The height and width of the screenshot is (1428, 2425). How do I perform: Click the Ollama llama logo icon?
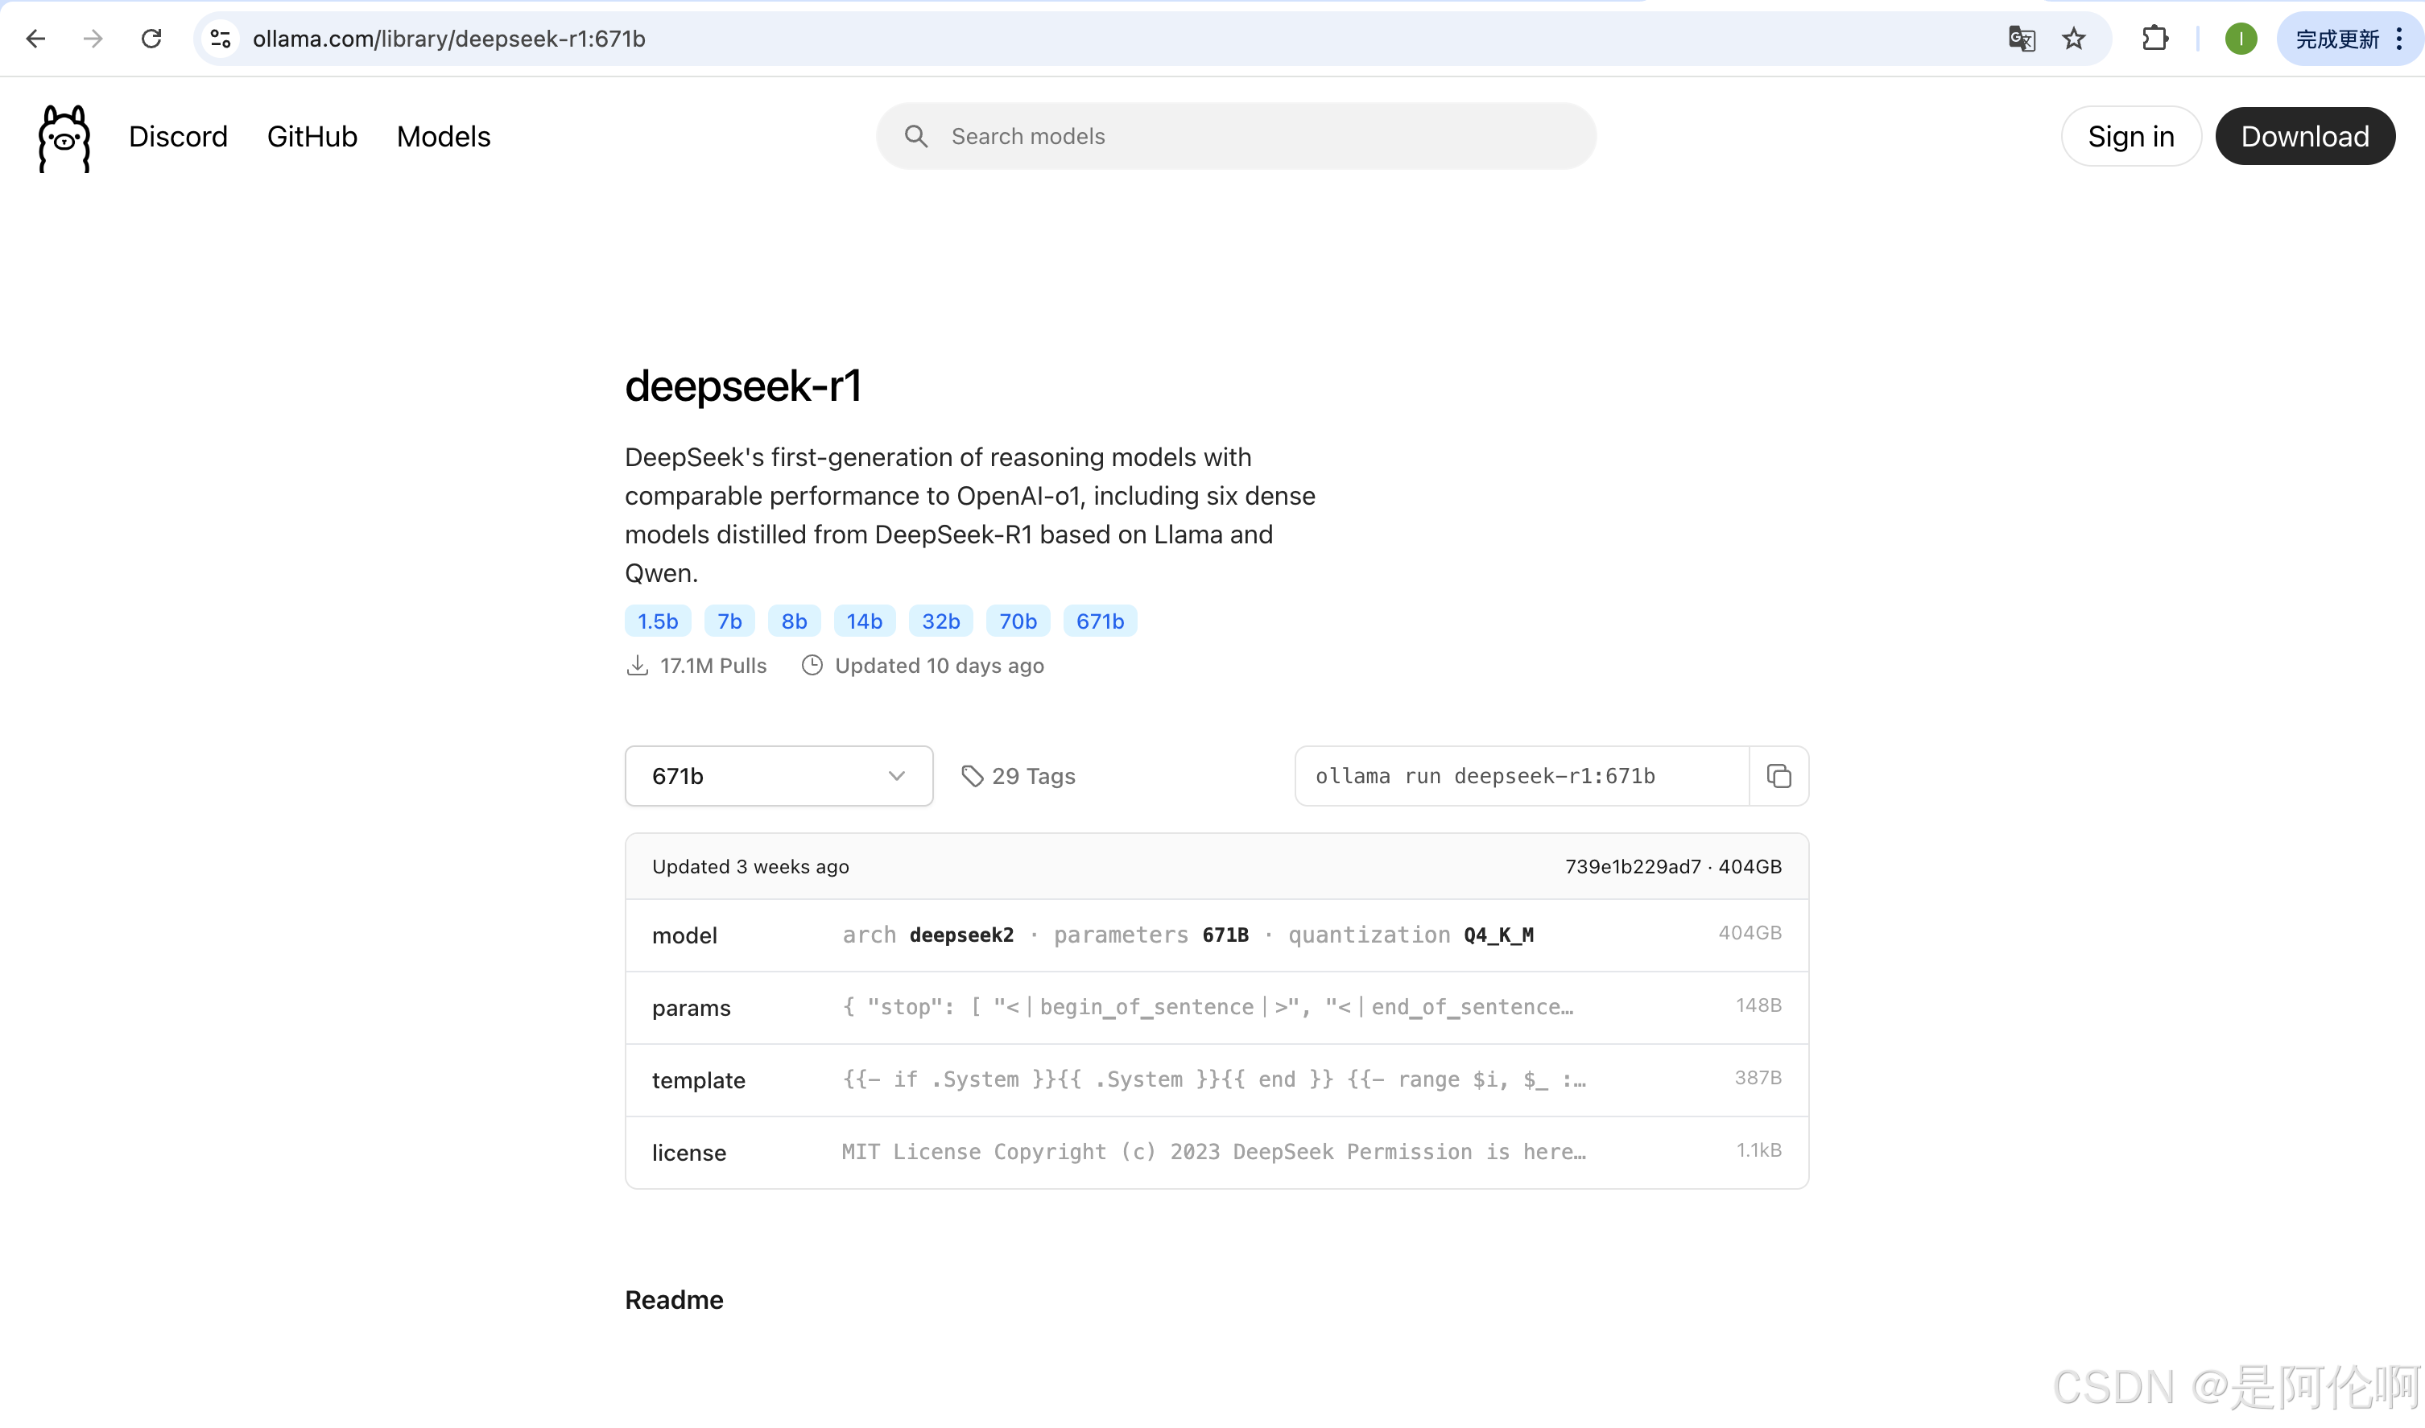coord(64,138)
